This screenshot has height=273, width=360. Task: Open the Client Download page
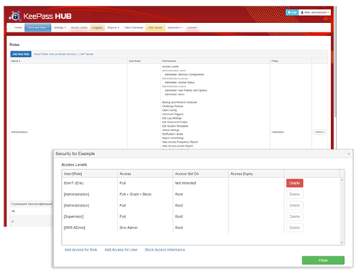134,27
